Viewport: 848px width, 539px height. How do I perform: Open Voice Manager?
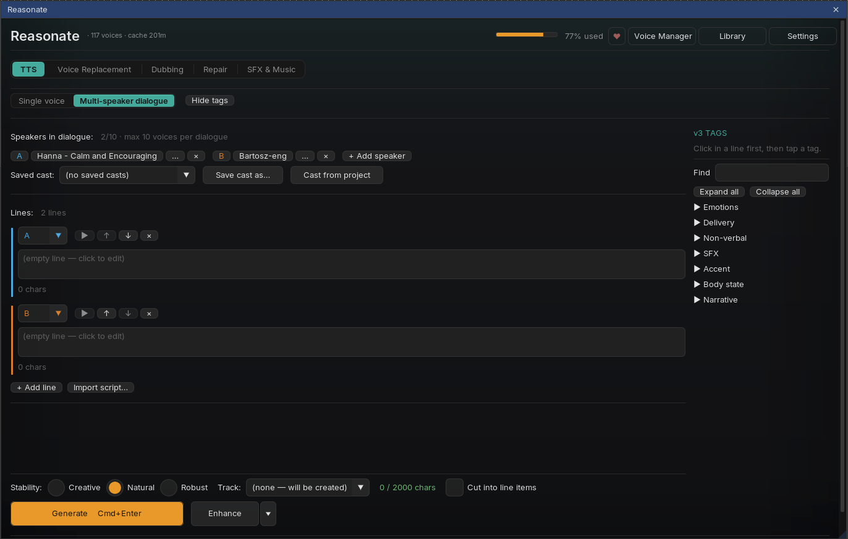click(x=663, y=36)
